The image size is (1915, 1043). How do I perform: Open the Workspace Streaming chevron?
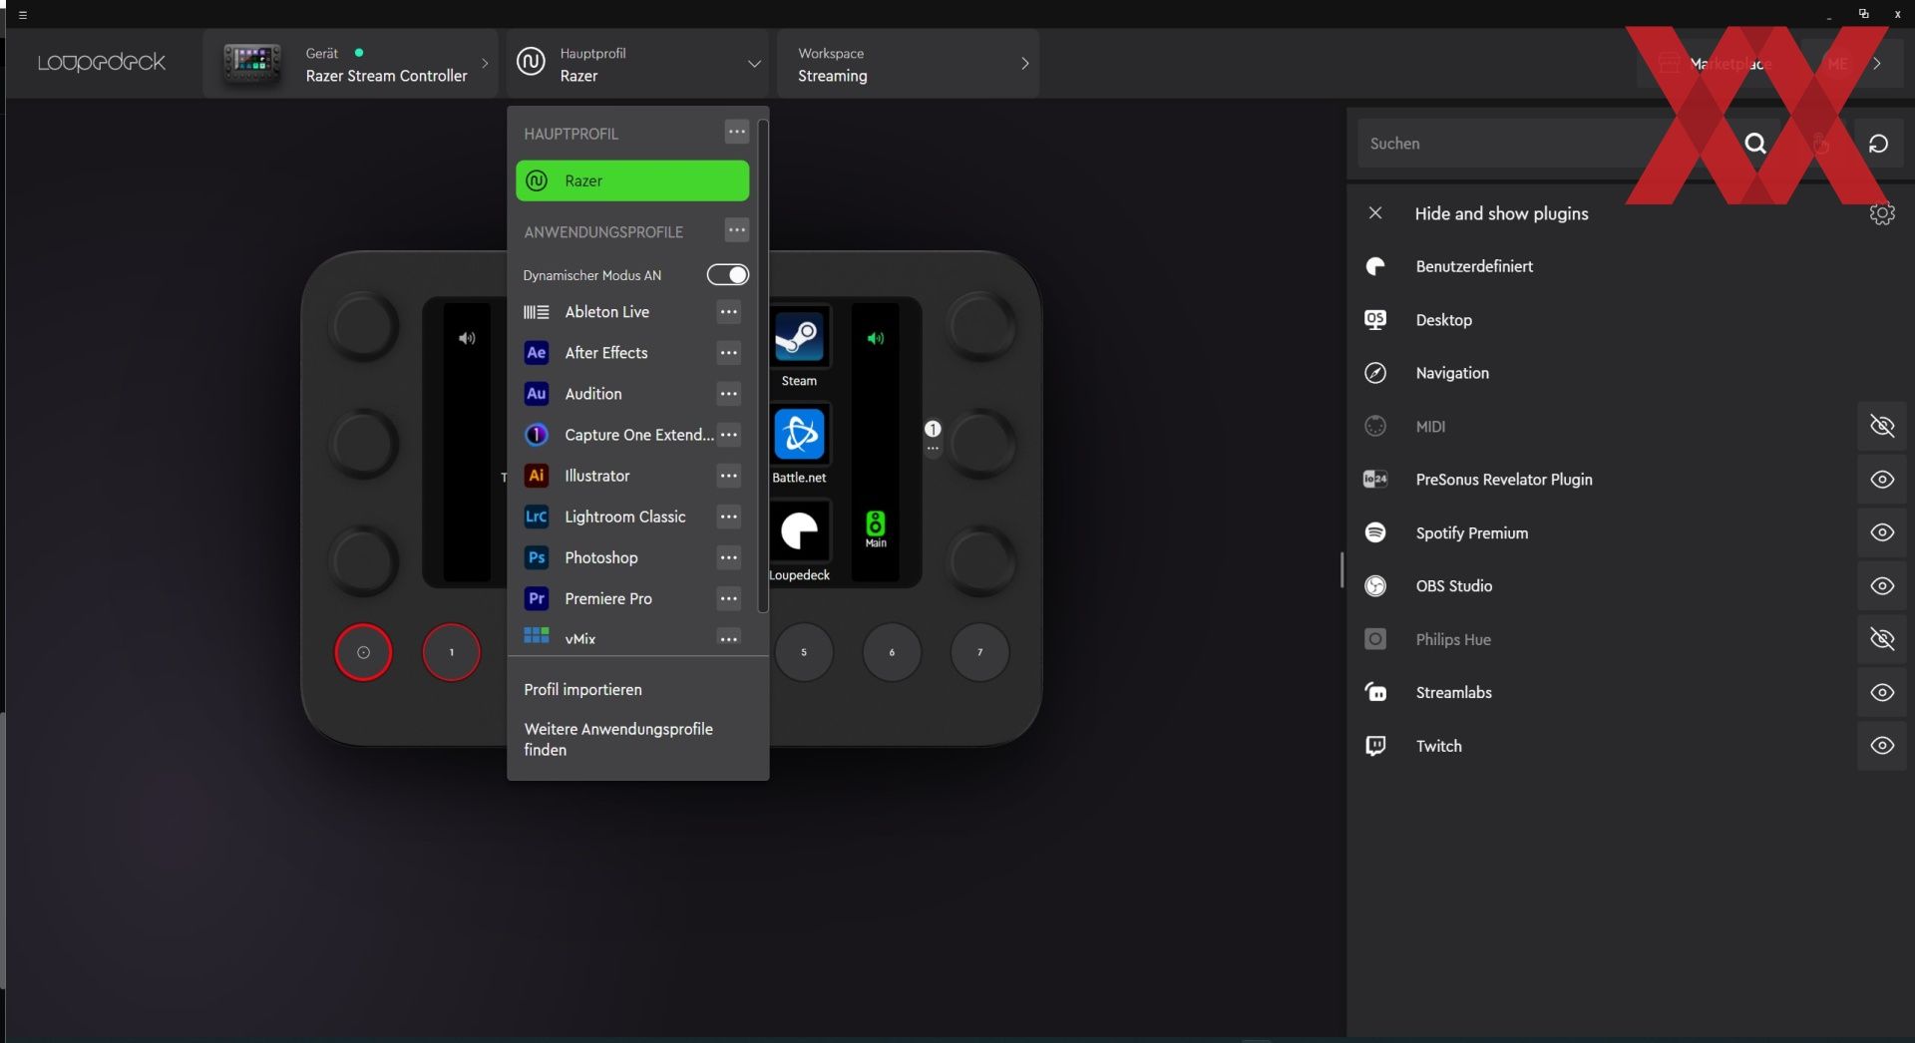click(1024, 64)
